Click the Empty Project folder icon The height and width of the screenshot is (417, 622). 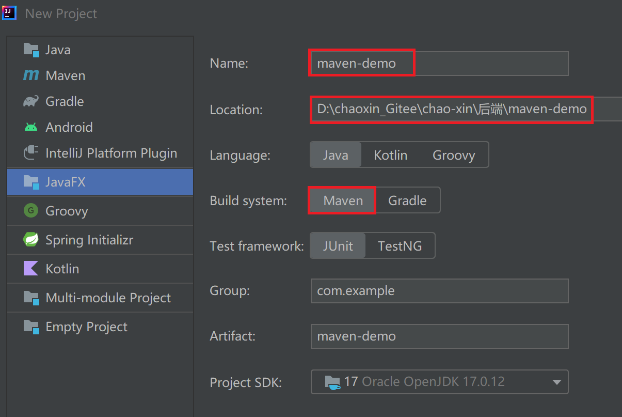(31, 327)
